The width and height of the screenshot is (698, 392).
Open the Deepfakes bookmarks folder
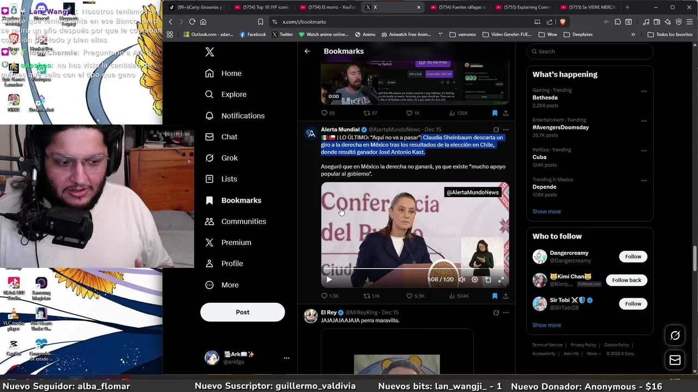point(579,34)
